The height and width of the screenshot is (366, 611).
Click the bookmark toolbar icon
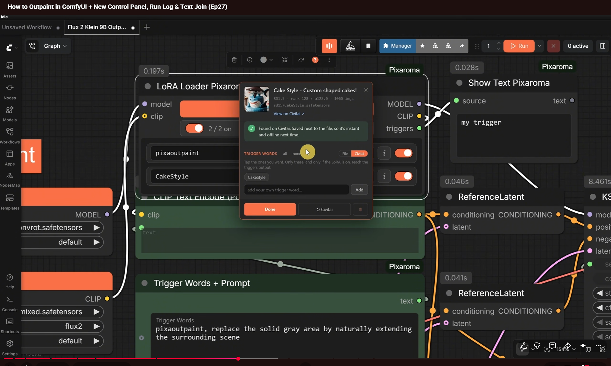[x=368, y=46]
